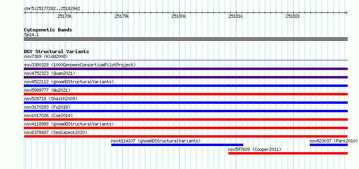359x169 pixels.
Task: Click the 25181k ruler tick label
Action: [x=236, y=16]
